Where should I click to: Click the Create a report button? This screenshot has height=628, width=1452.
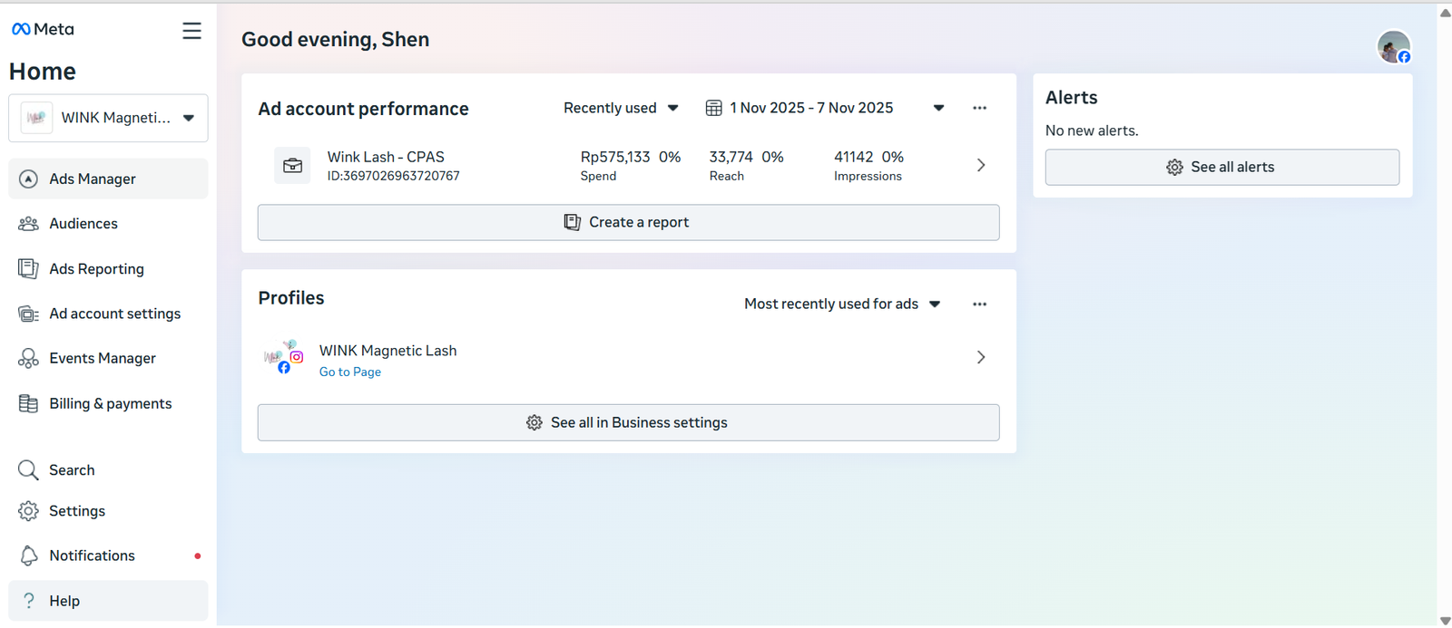coord(628,223)
